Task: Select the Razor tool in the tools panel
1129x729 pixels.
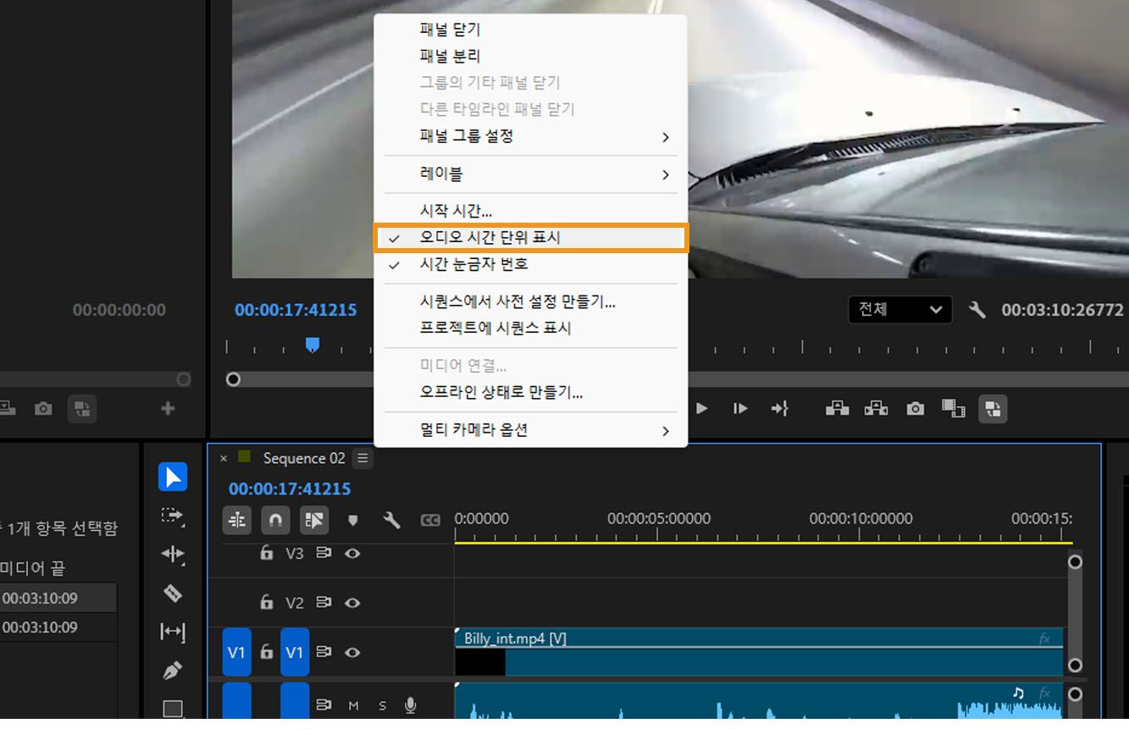Action: 173,594
